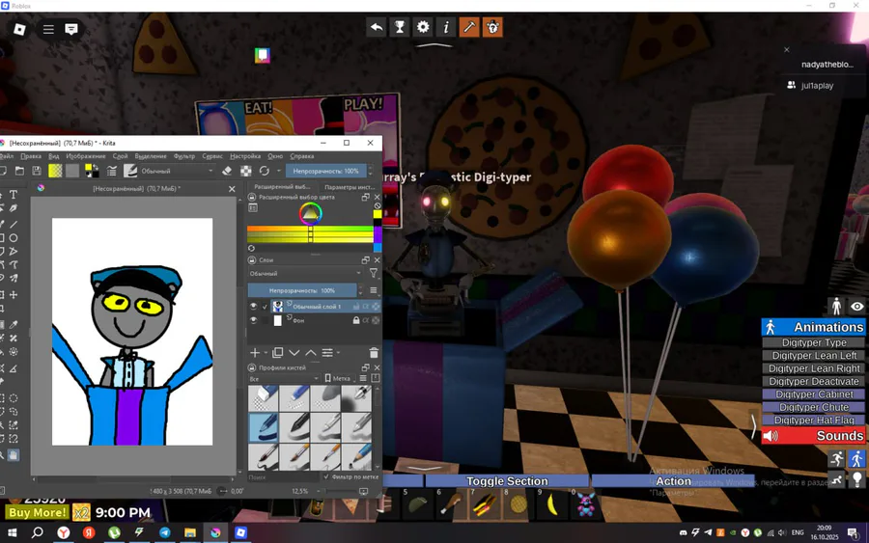This screenshot has width=869, height=543.
Task: Toggle the walk mode button in Roblox
Action: [856, 459]
